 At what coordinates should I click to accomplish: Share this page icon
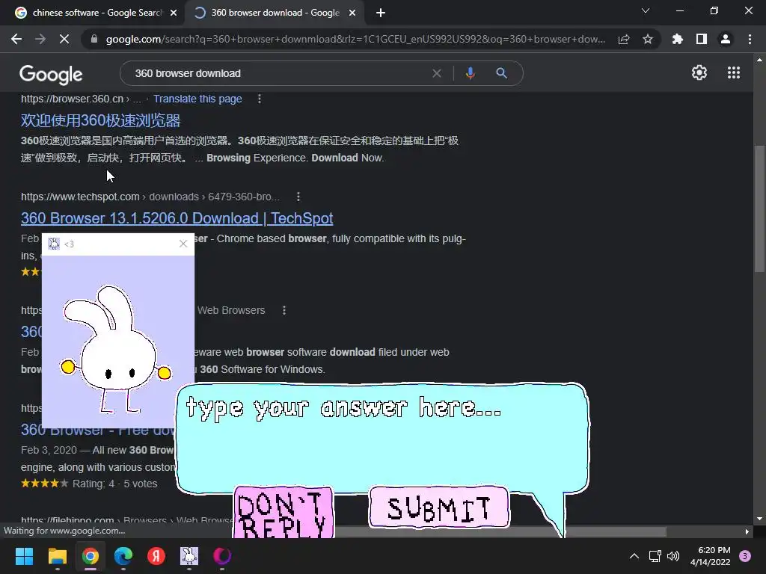point(624,39)
